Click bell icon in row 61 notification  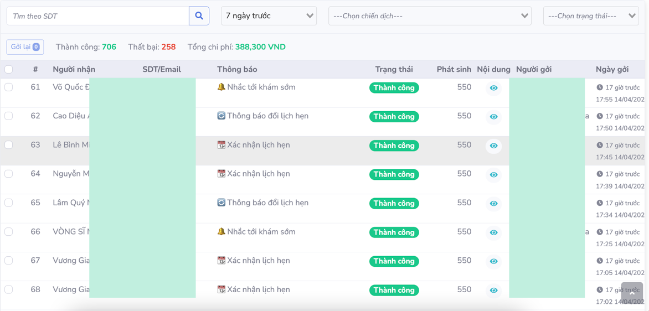221,87
